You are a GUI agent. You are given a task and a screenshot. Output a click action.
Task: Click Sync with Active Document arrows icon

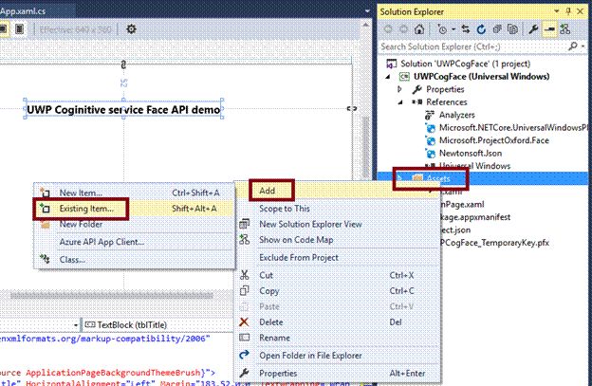466,29
